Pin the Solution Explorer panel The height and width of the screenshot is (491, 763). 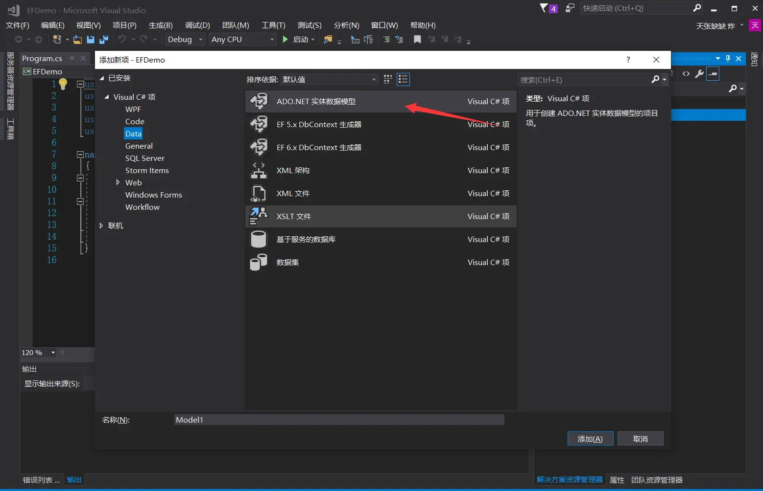coord(728,59)
